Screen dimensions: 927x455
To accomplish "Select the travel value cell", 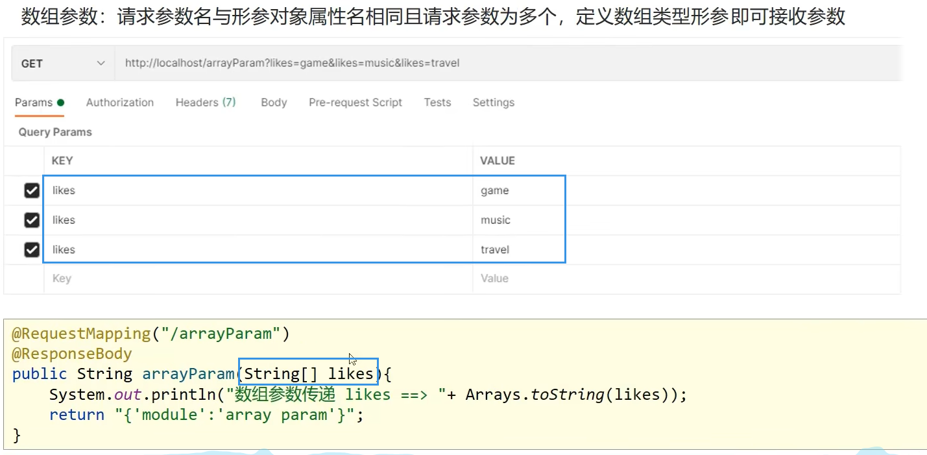I will [x=495, y=250].
